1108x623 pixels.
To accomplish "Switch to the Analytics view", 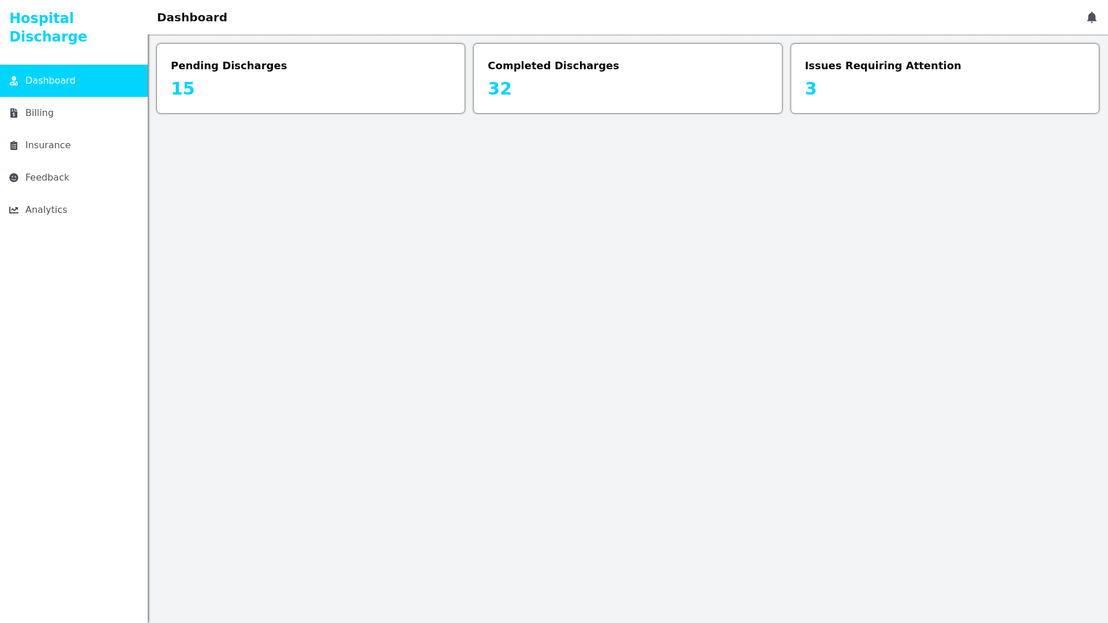I will click(46, 210).
